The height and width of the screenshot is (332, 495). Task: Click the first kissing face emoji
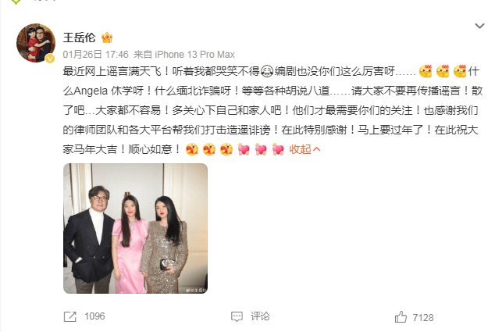coord(192,149)
